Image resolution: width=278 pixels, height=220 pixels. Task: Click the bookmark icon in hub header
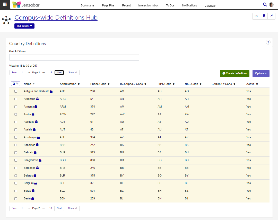264,16
